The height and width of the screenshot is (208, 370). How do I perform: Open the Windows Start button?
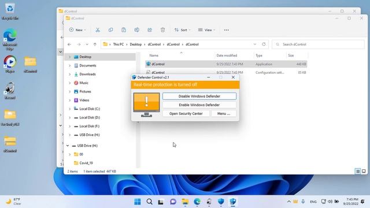coord(138,202)
